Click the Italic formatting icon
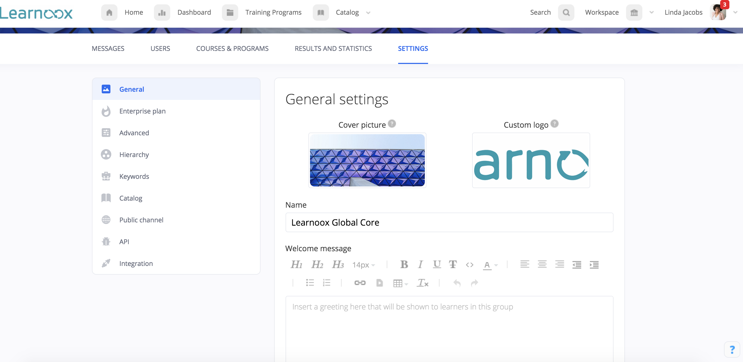 click(420, 265)
